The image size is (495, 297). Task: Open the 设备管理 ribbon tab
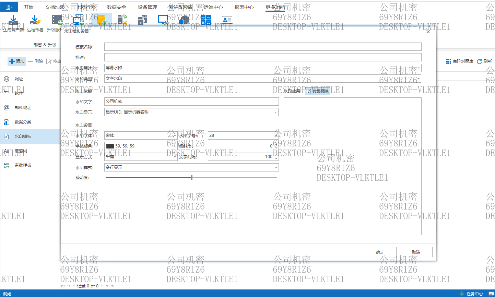click(x=148, y=7)
